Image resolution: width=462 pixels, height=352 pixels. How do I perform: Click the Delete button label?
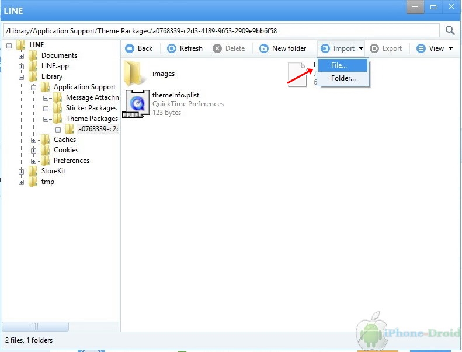[x=235, y=48]
